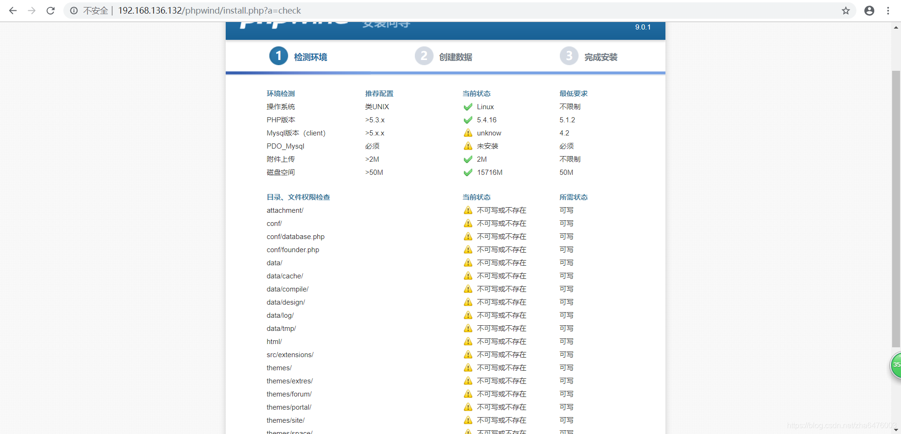Open the browser profile icon
901x434 pixels.
[869, 10]
